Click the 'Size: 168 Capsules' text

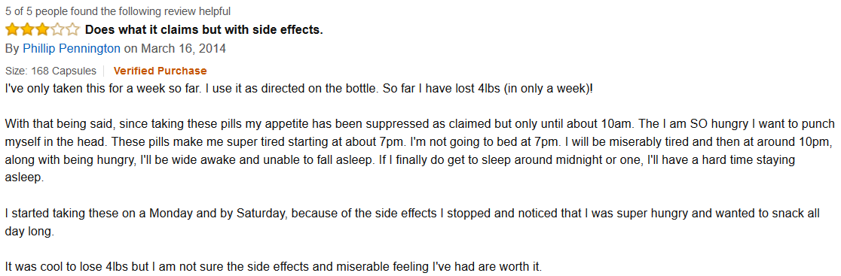[x=51, y=71]
